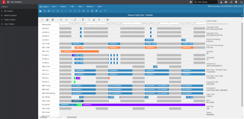244x119 pixels.
Task: Click the zoom out magnifier icon
Action: coord(66,20)
